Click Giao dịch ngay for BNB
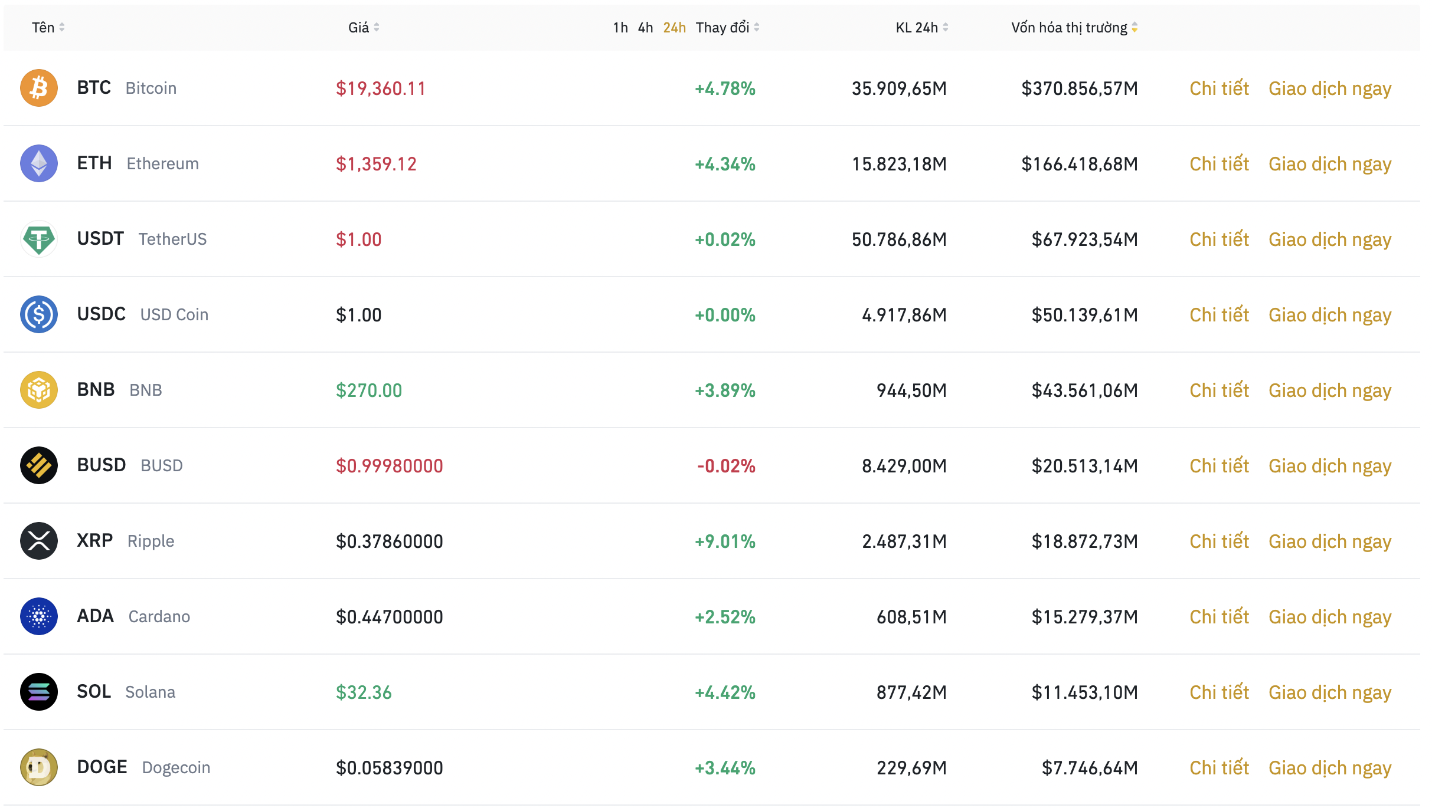Viewport: 1432px width, 808px height. [x=1330, y=391]
